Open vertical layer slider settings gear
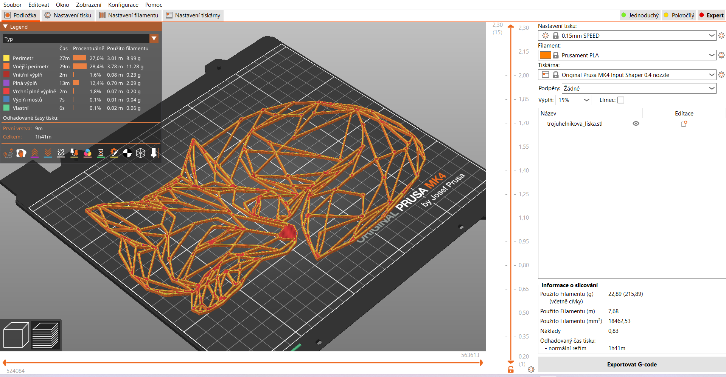 tap(531, 369)
